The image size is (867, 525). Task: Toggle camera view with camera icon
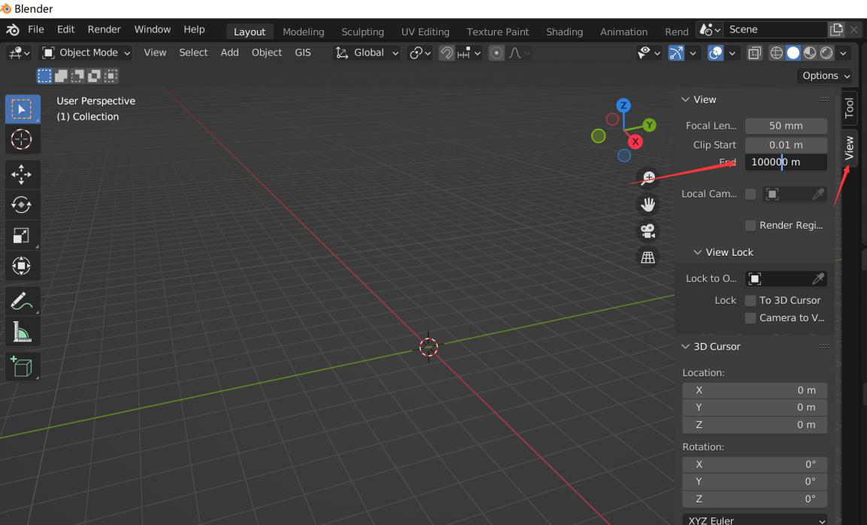point(648,231)
